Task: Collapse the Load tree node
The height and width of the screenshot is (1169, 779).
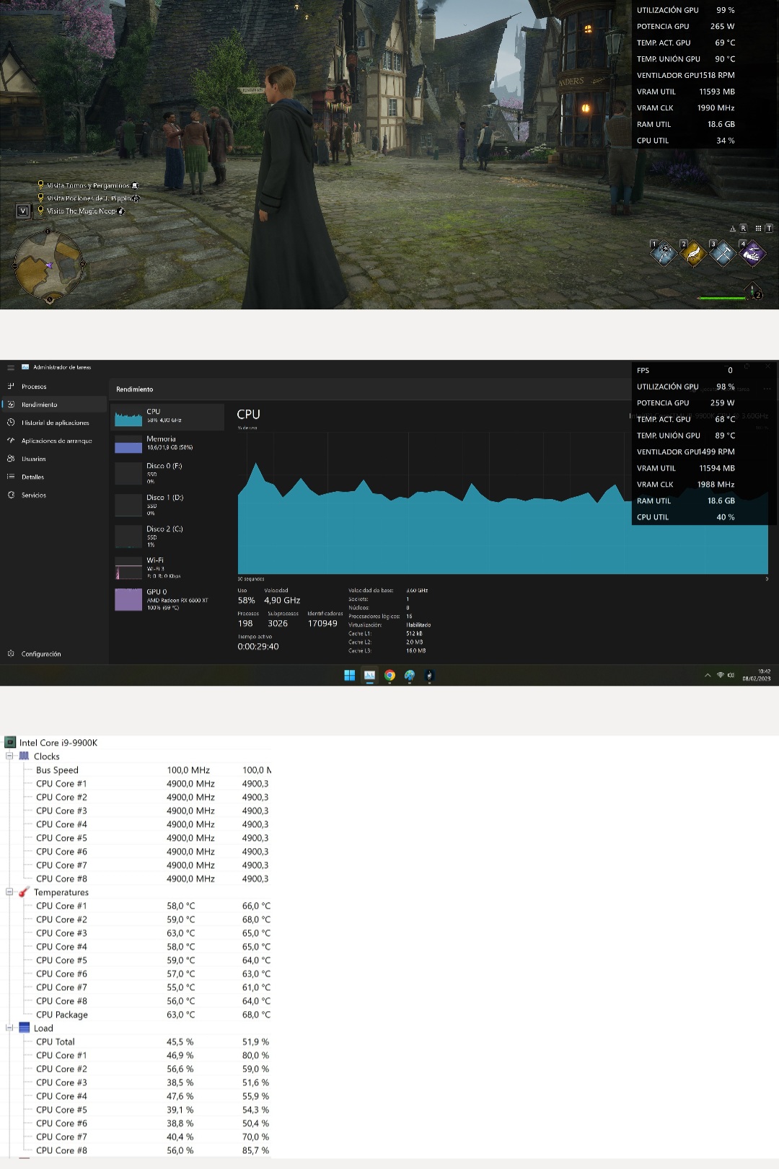Action: (9, 1028)
